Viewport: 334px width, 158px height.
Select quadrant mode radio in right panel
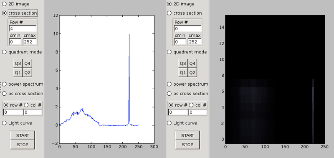[169, 52]
